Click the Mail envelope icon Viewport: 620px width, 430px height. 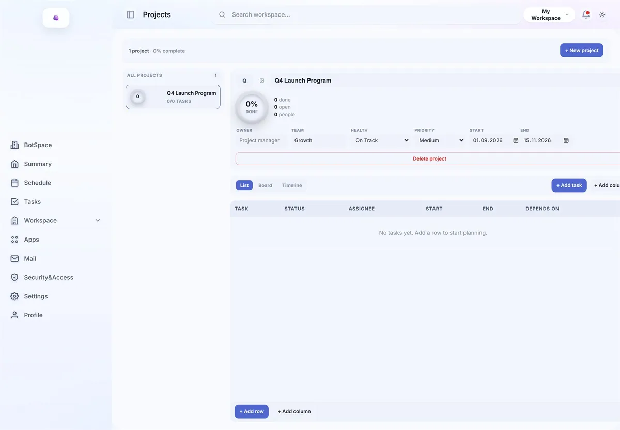(14, 259)
